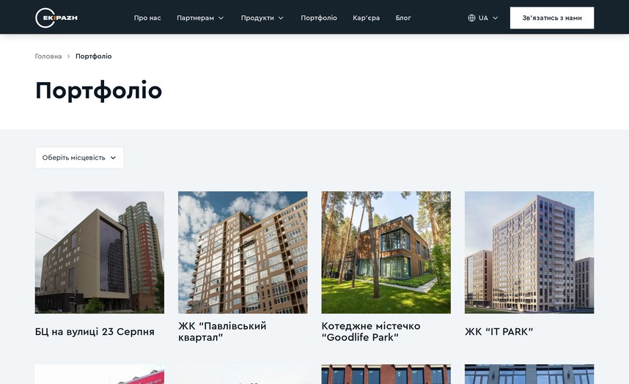The height and width of the screenshot is (384, 629).
Task: Click the Ekipazh logo in the header
Action: [56, 18]
